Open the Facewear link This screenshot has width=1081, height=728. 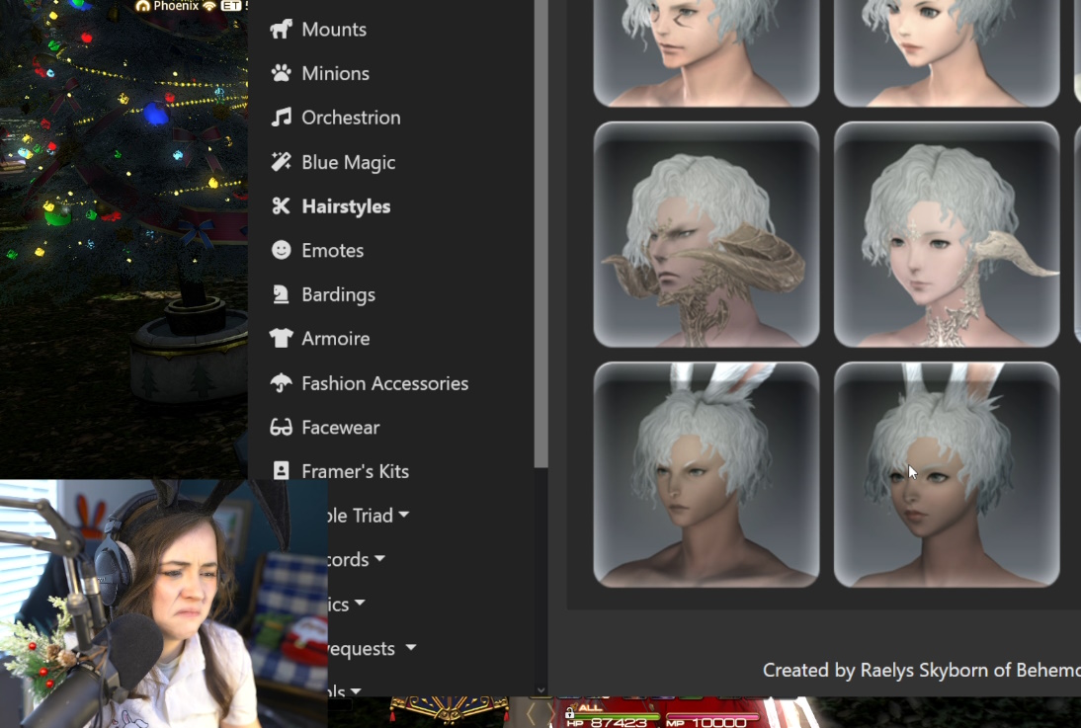coord(341,428)
